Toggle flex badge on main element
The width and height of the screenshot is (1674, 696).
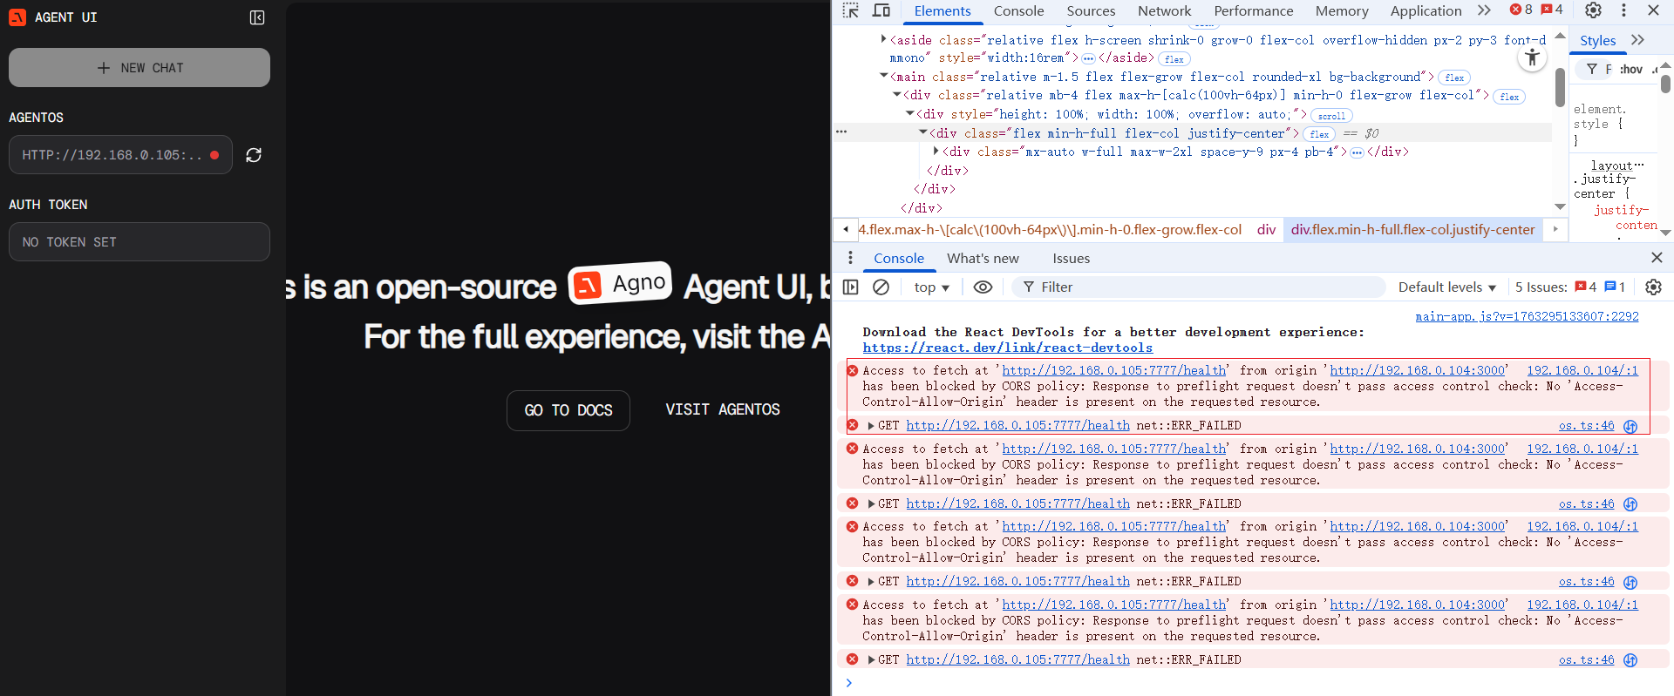click(x=1454, y=78)
